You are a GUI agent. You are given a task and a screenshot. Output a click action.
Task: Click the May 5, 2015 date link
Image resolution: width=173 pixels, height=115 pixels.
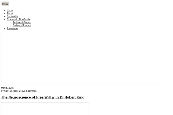point(7,88)
